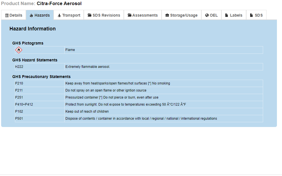Viewport: 282px width, 176px height.
Task: Click the 'Flame' pictogram label text
Action: pos(70,50)
